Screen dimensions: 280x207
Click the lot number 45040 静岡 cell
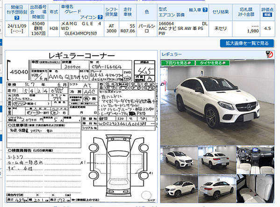38,29
